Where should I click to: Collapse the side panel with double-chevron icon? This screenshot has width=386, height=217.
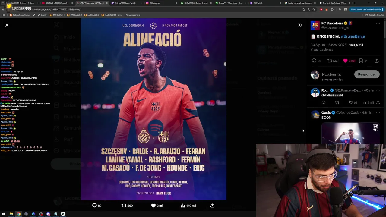(300, 25)
